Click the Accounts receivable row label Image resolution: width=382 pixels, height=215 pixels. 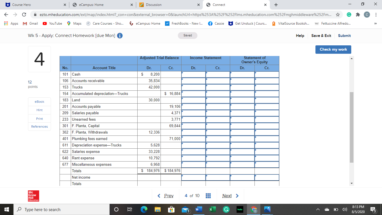88,81
